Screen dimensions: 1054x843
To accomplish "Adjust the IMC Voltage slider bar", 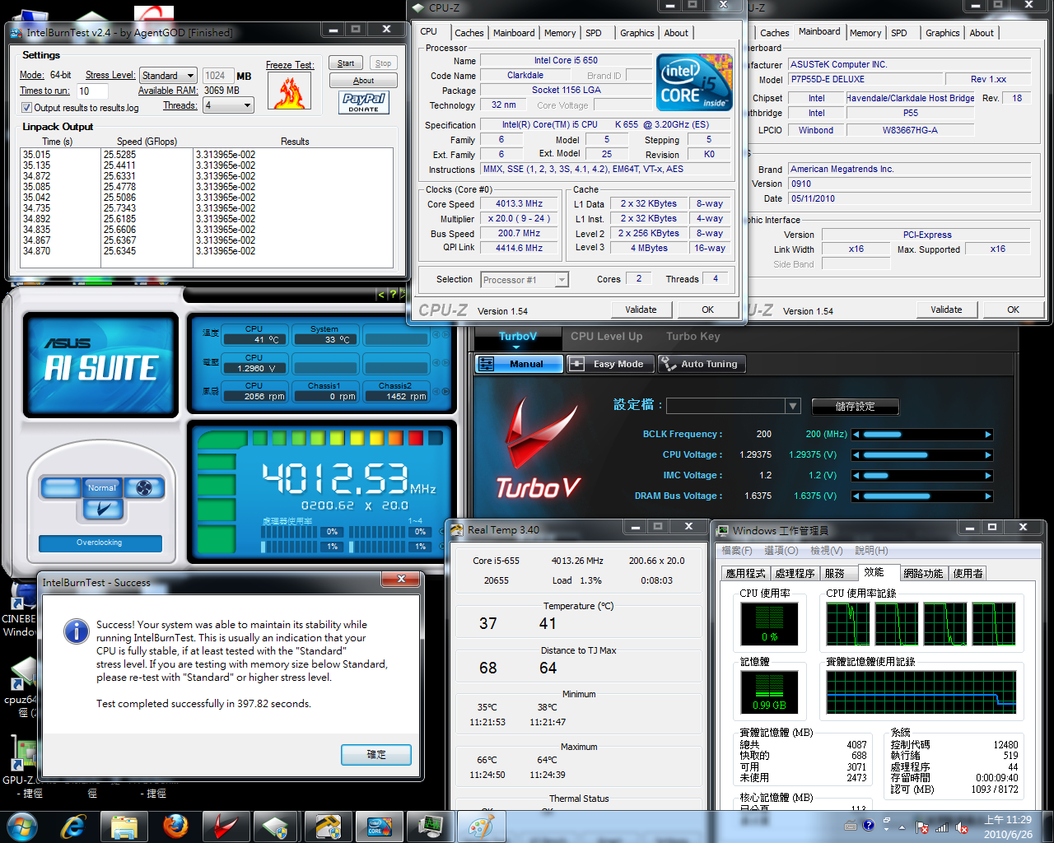I will pos(922,476).
